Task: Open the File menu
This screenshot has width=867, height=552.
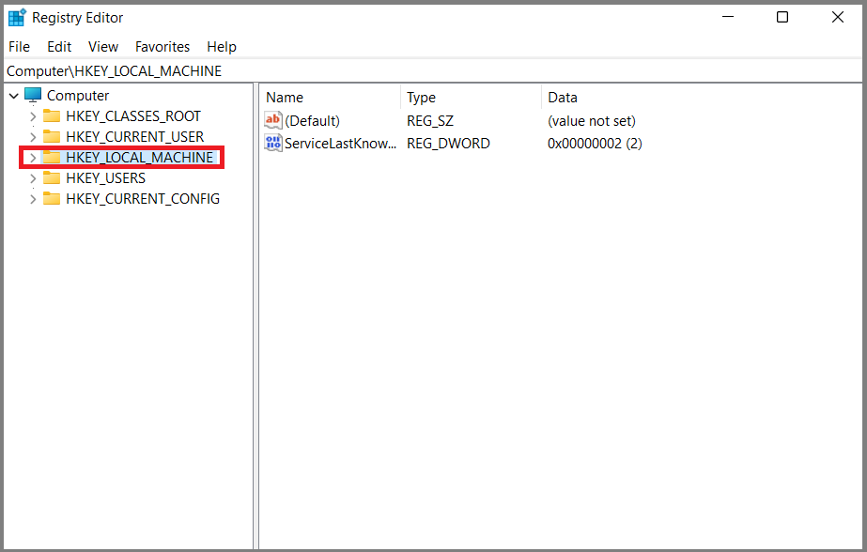Action: coord(20,47)
